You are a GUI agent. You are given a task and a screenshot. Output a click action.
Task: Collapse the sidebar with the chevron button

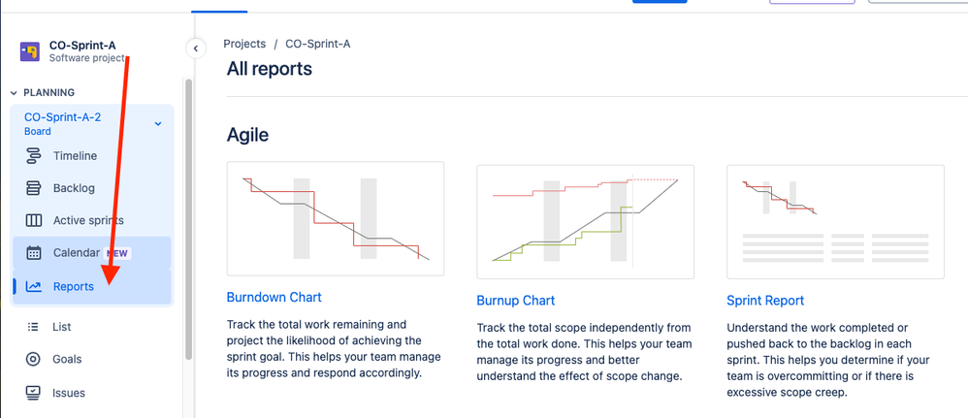[196, 48]
